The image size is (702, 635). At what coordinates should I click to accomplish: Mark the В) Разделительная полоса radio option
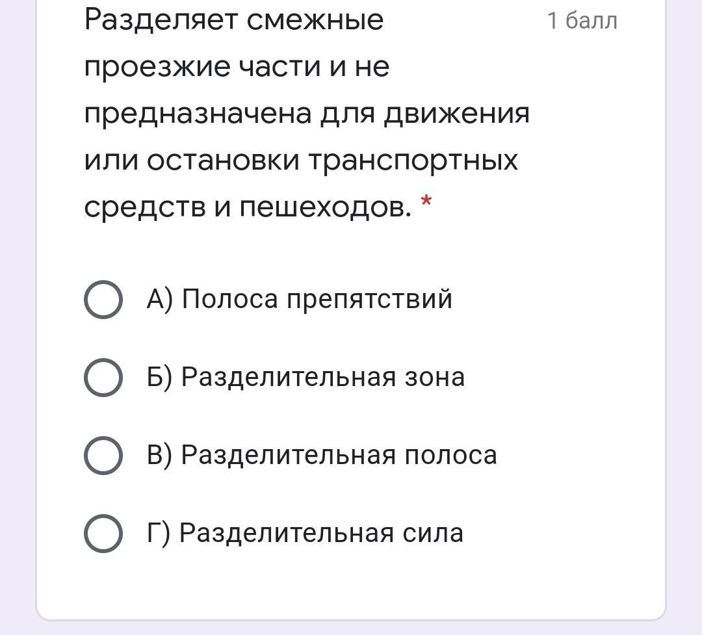103,455
